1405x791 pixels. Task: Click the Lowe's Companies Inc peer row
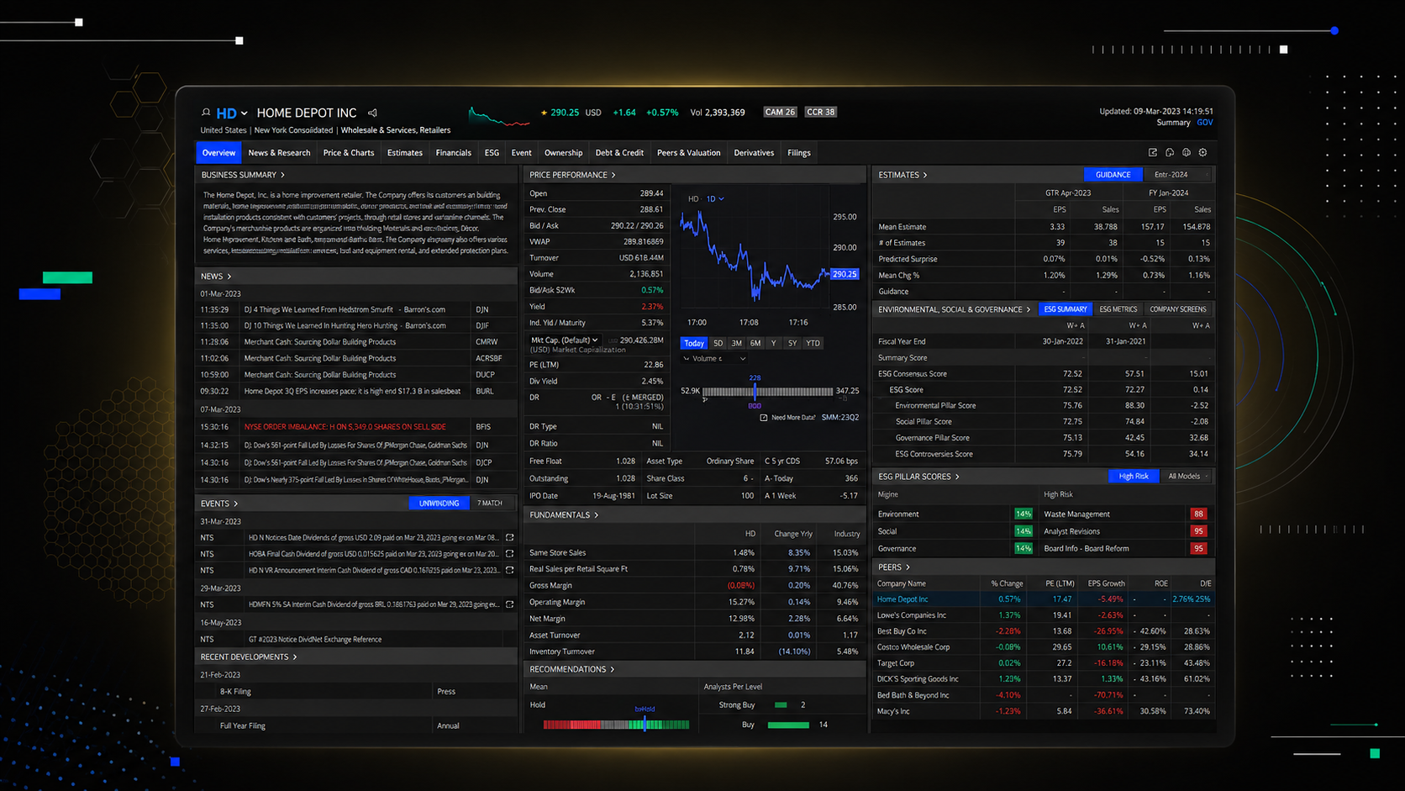pos(1044,615)
